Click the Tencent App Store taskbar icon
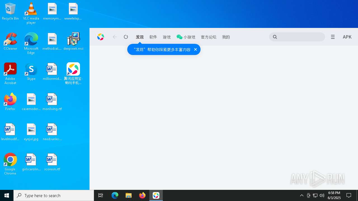The height and width of the screenshot is (201, 358). [156, 195]
